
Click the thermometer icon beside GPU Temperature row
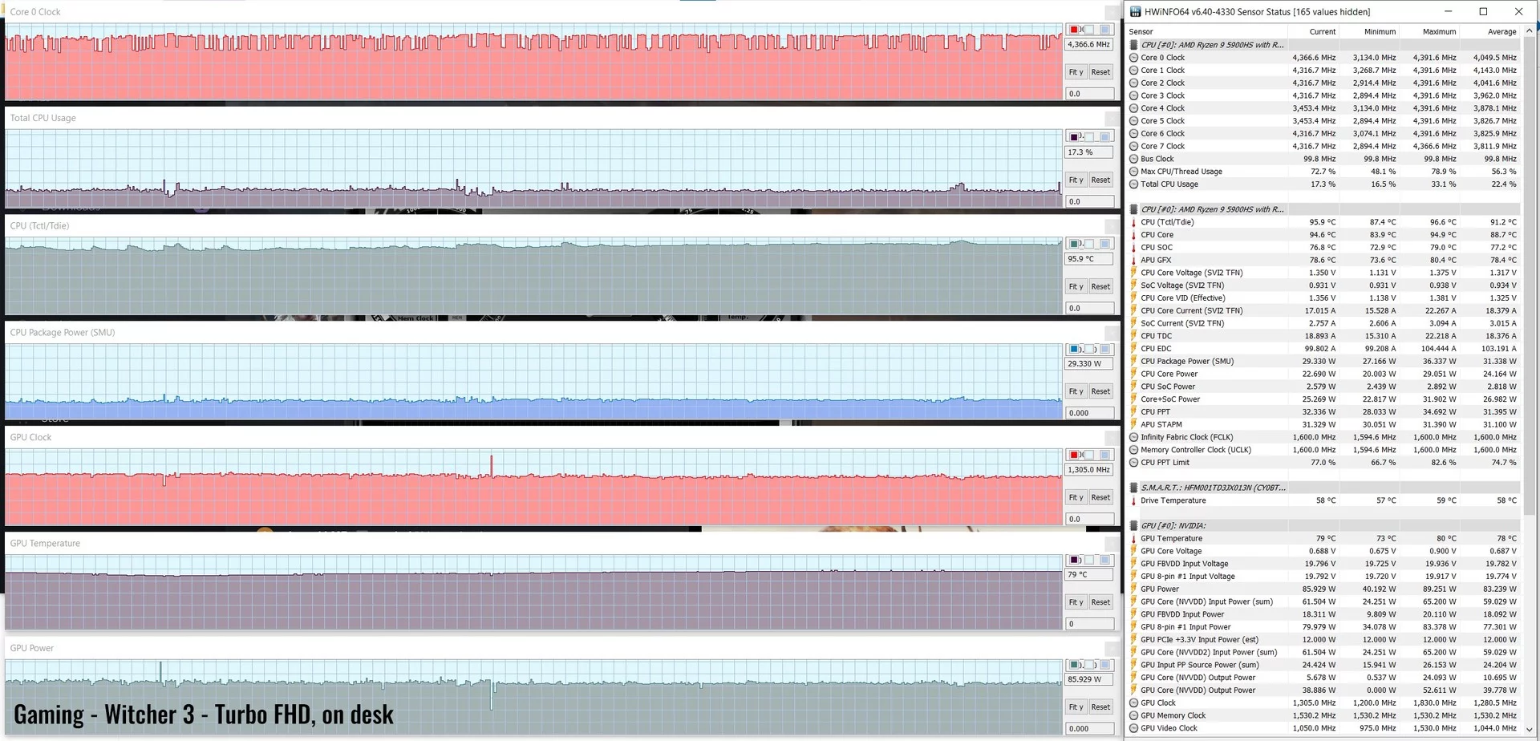(x=1133, y=539)
